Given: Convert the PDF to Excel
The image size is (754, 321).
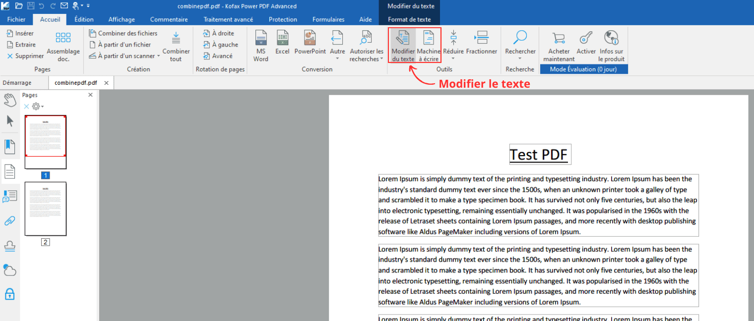Looking at the screenshot, I should click(x=282, y=43).
